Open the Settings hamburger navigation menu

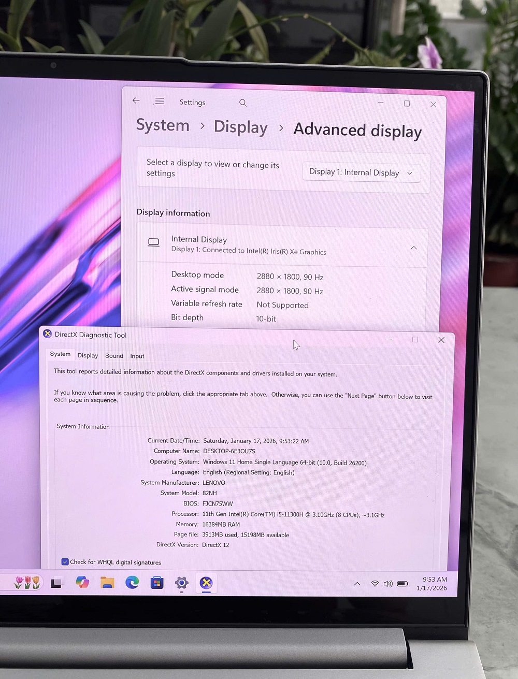click(x=160, y=102)
